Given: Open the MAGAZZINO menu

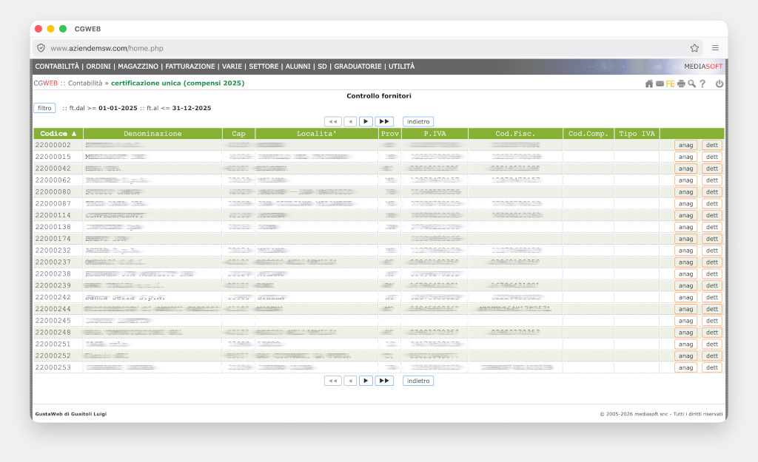Looking at the screenshot, I should [138, 67].
